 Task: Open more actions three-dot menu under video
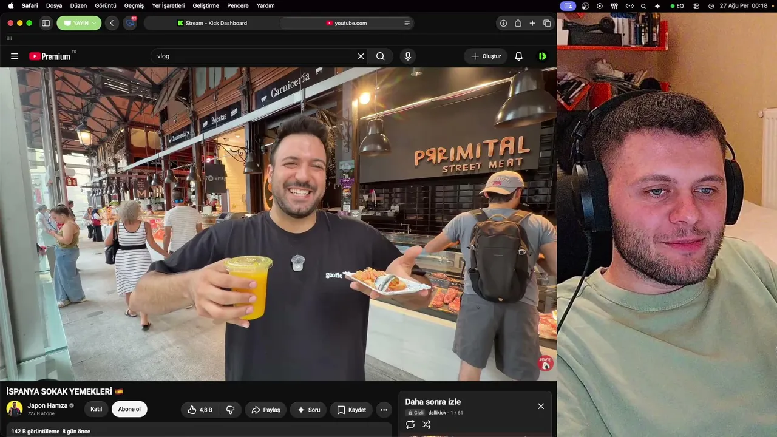384,410
